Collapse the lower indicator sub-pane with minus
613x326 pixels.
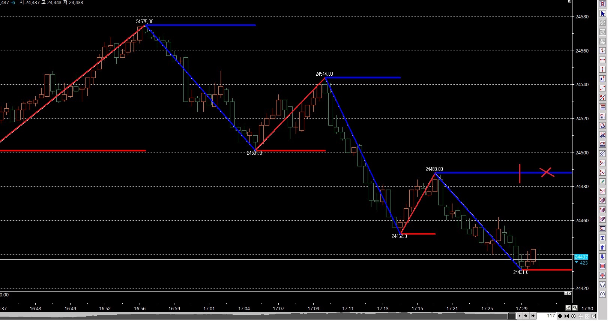click(x=566, y=293)
